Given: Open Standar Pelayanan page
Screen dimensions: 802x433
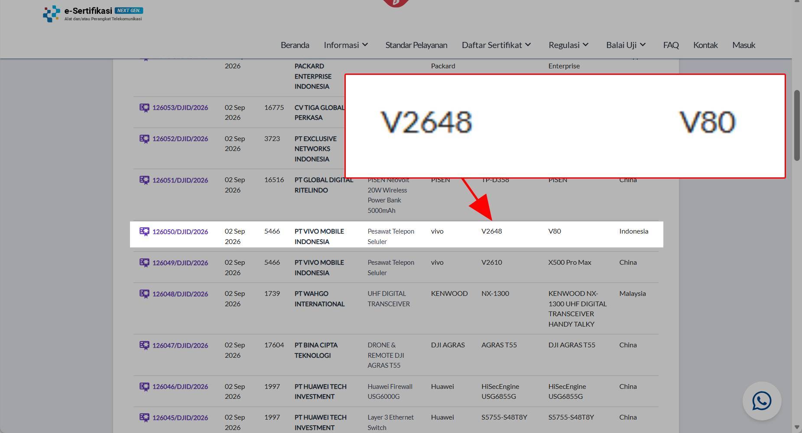Looking at the screenshot, I should point(416,45).
